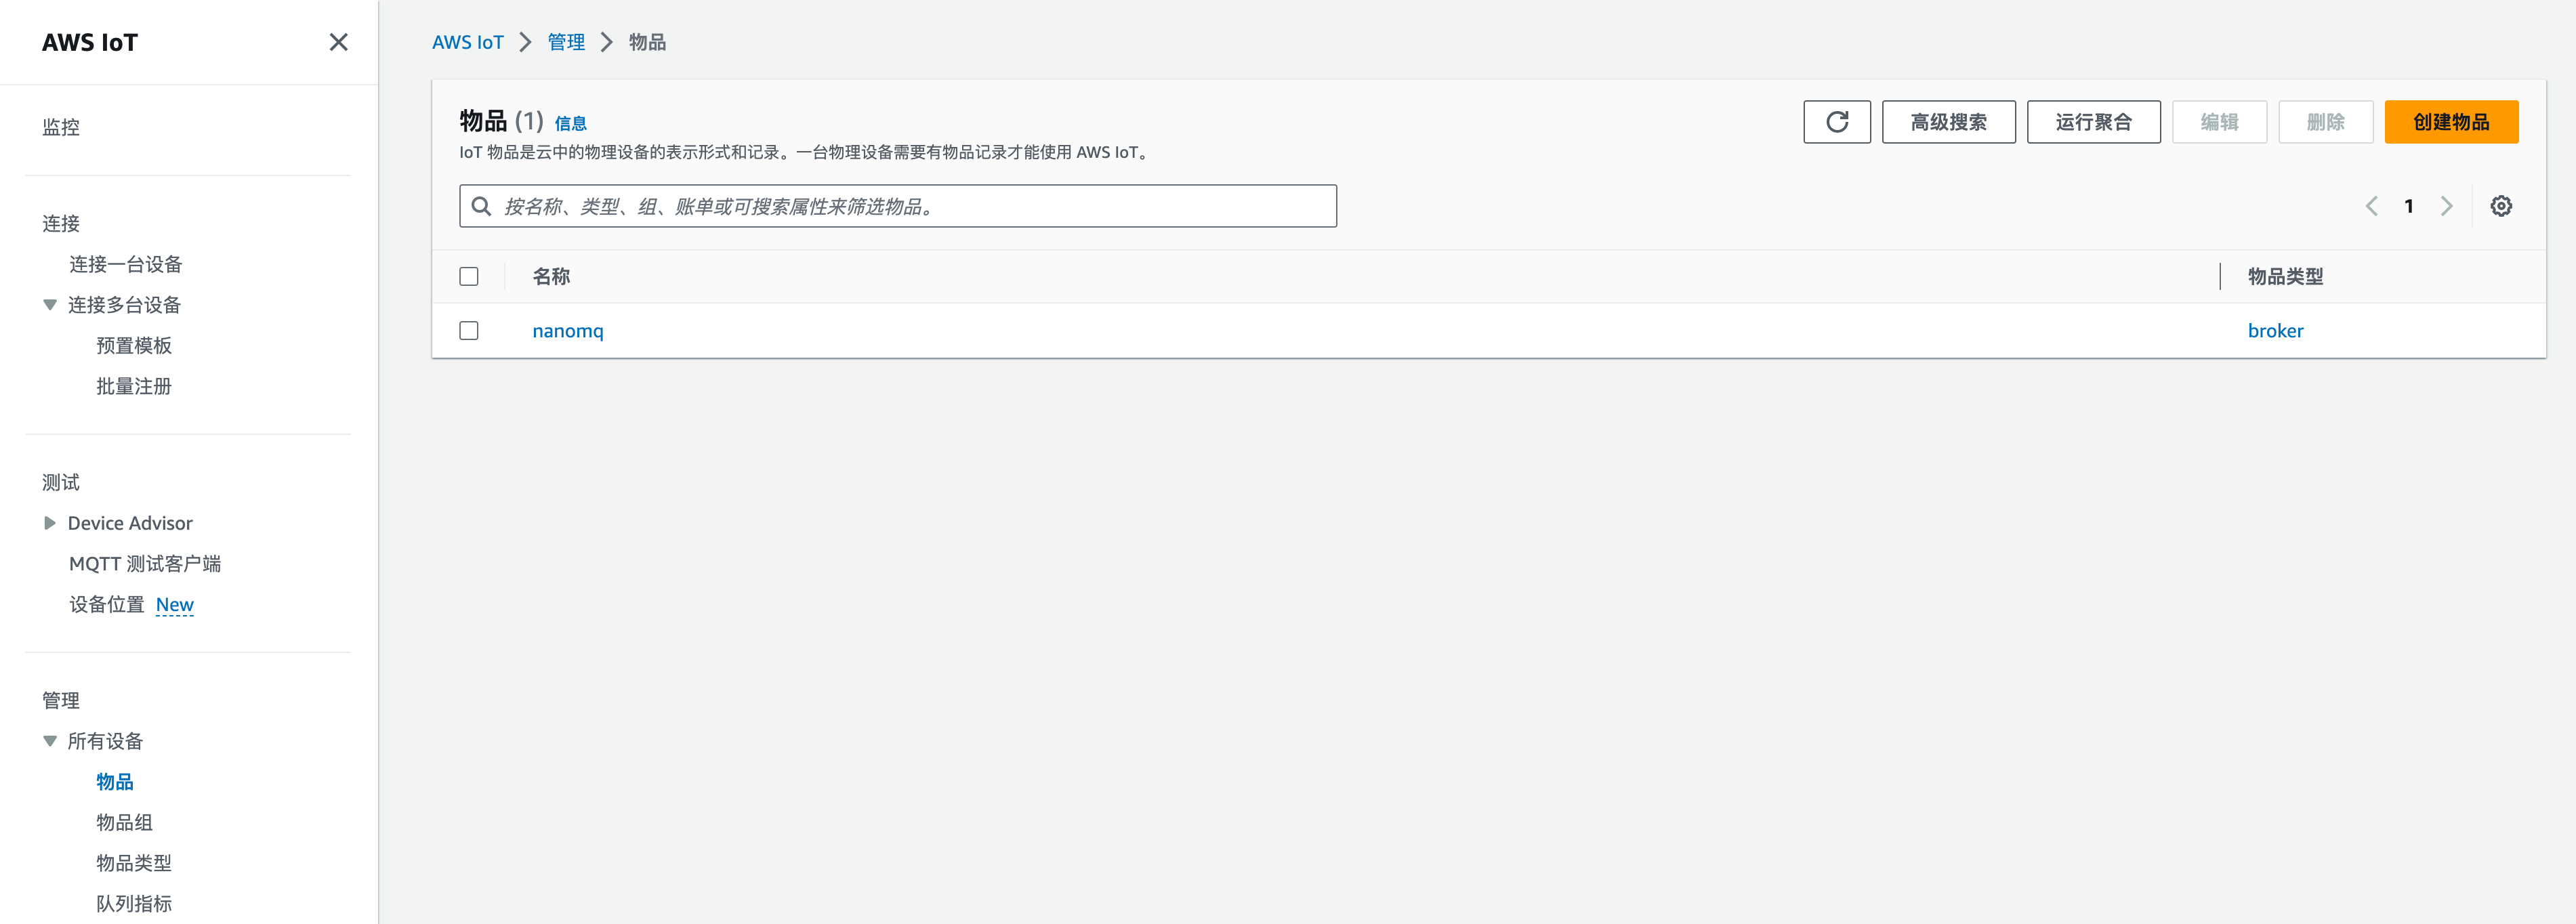The image size is (2576, 924).
Task: Go to the next page with the right arrow
Action: pos(2447,205)
